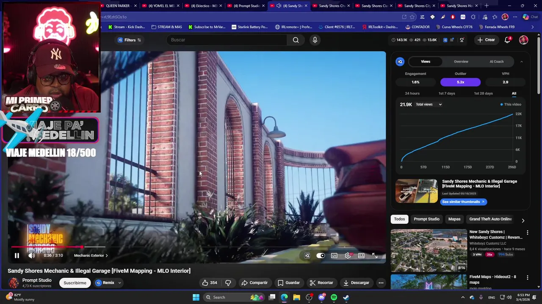Screen dimensions: 542x304
Task: Open the Crear create menu
Action: tap(486, 40)
